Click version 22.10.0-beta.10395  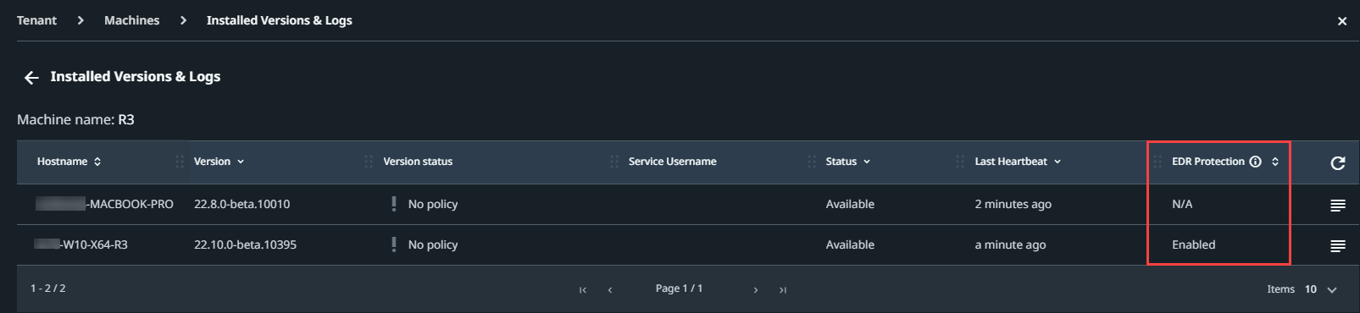coord(245,244)
